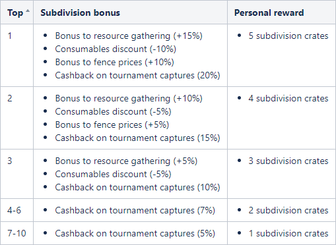Click Bonus to resource gathering (+15%) text
Screen dimensions: 336x245
[x=129, y=36]
